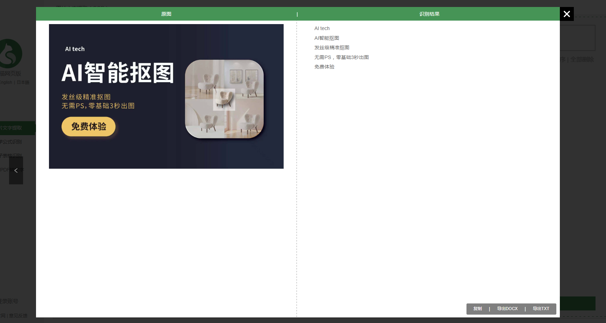Select the 原图 header tab
Screen dimensions: 606x323
166,14
